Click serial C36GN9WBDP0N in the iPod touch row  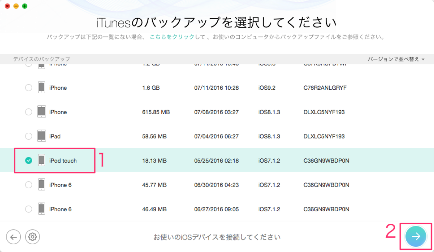point(326,161)
